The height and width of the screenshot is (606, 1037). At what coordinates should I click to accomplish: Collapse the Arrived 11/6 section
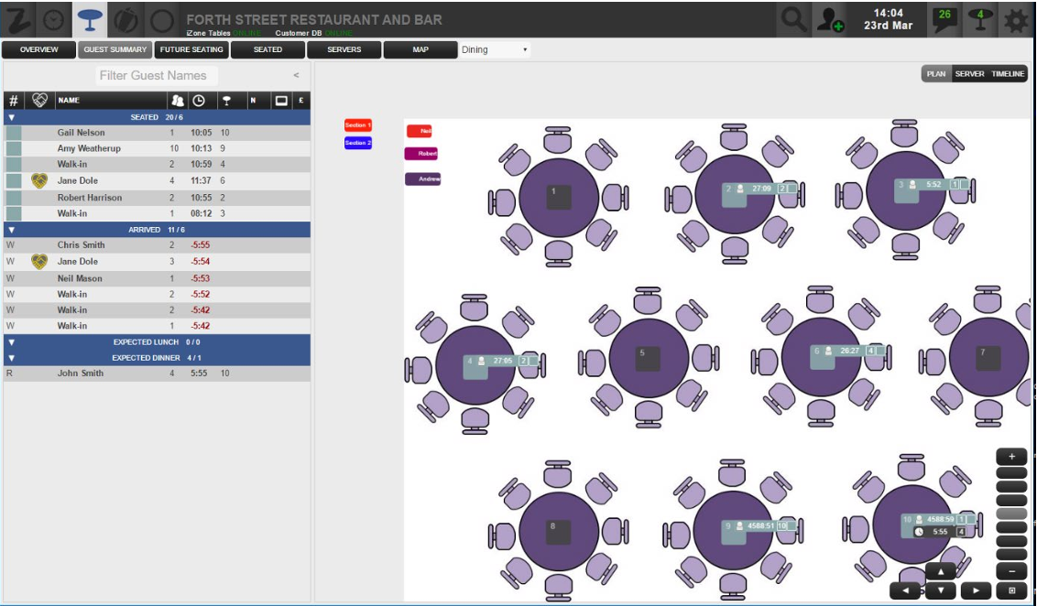11,230
